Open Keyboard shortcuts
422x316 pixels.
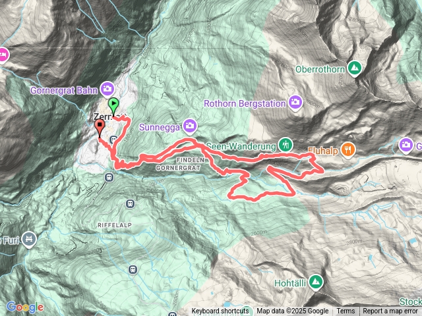pyautogui.click(x=220, y=311)
